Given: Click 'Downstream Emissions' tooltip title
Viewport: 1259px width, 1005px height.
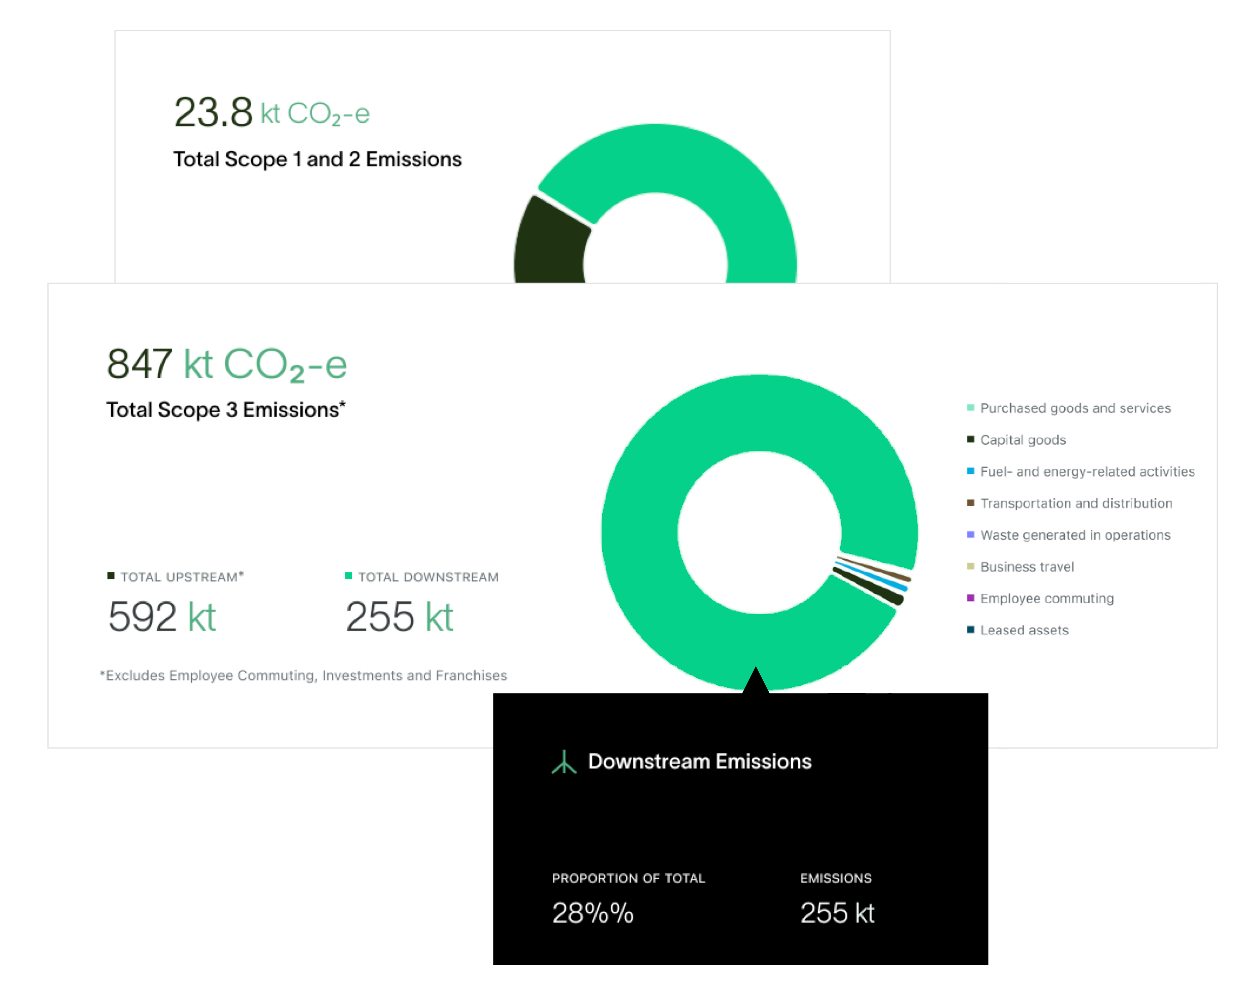Looking at the screenshot, I should 700,762.
